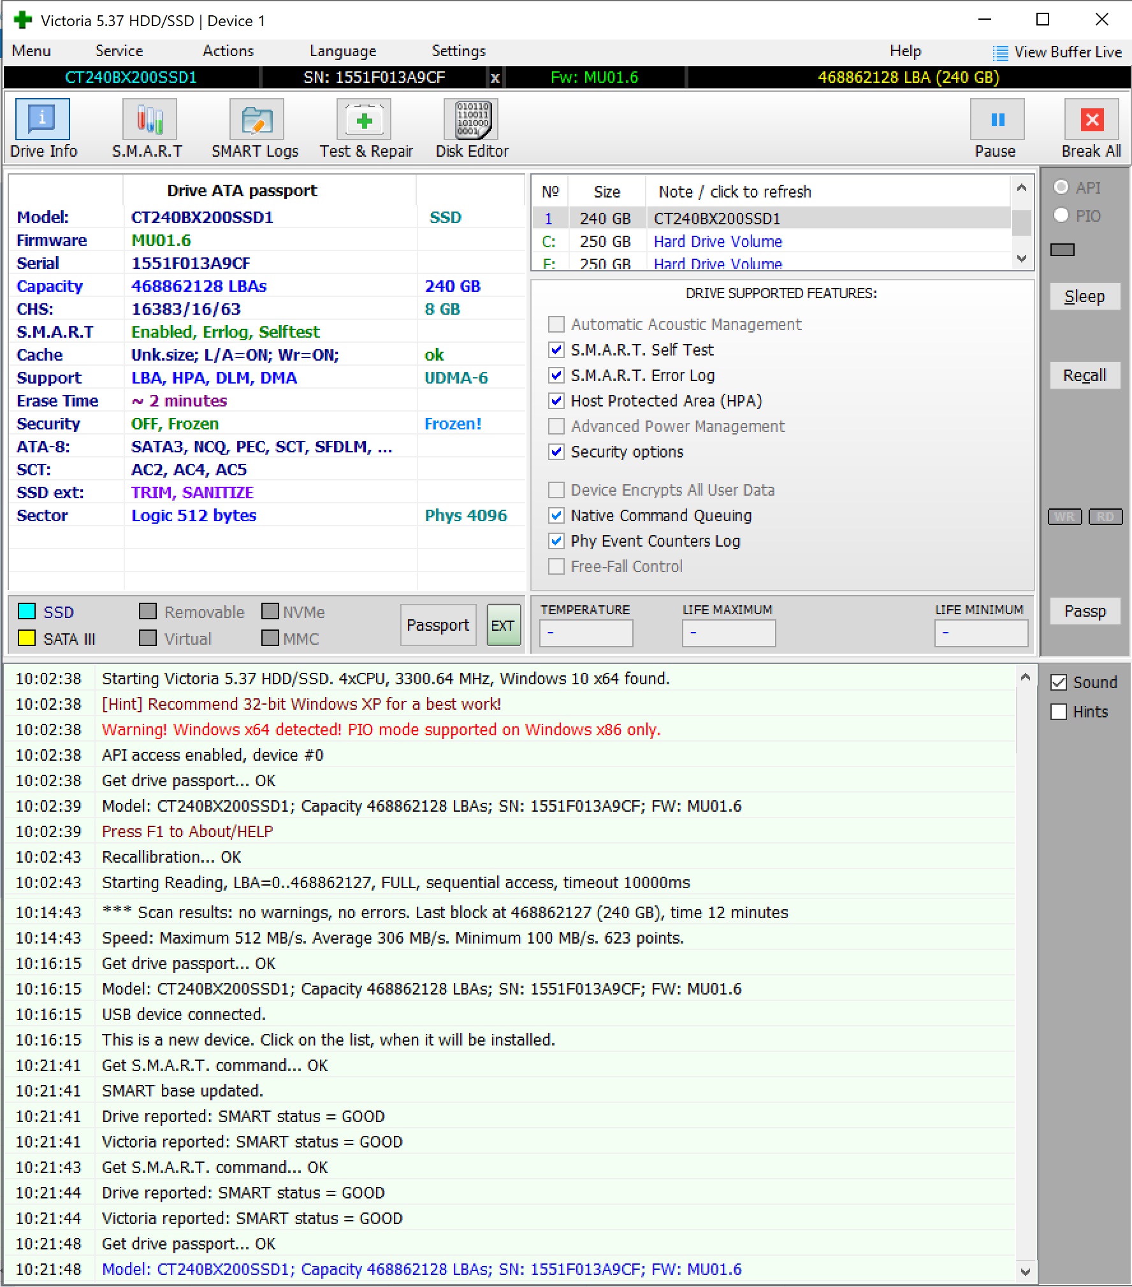Select the API radio button
Viewport: 1132px width, 1287px height.
point(1061,187)
